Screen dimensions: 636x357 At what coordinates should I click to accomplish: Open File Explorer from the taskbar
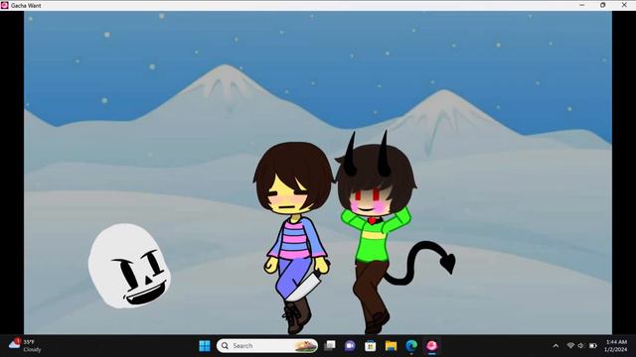pyautogui.click(x=391, y=346)
